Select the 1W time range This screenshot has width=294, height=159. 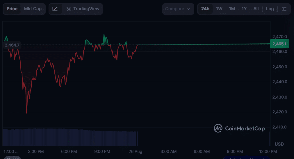219,9
